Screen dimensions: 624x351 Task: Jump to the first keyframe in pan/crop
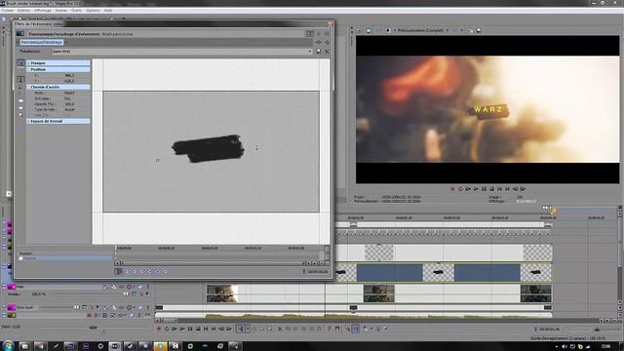coord(127,271)
